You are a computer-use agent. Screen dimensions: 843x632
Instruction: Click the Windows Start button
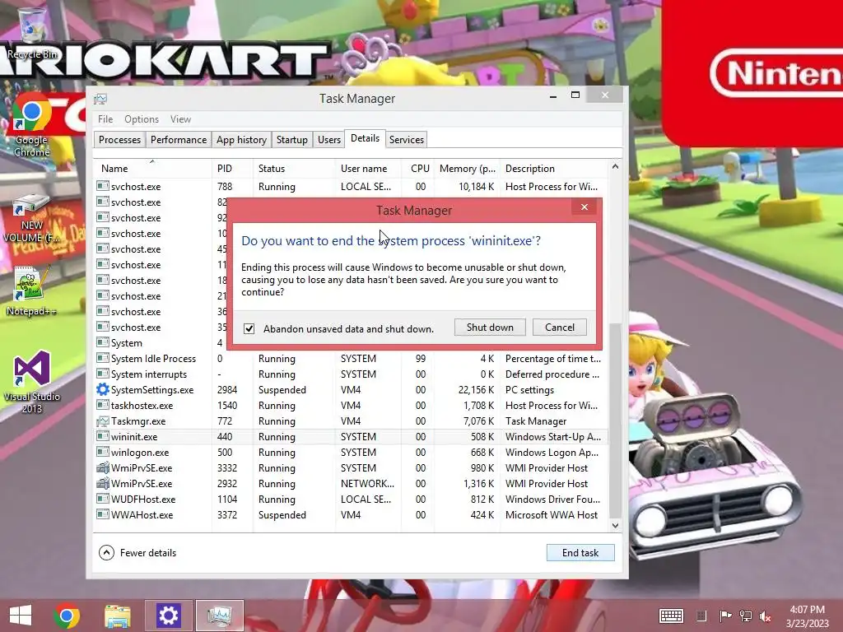pos(21,616)
